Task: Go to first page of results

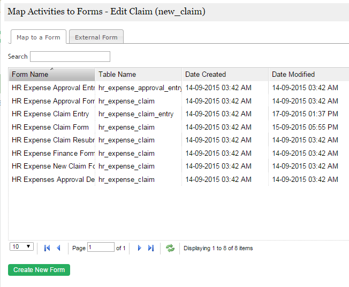Action: click(47, 248)
